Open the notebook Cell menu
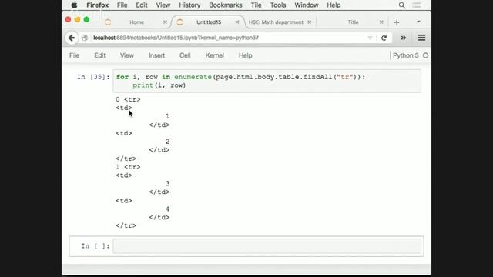 point(185,55)
